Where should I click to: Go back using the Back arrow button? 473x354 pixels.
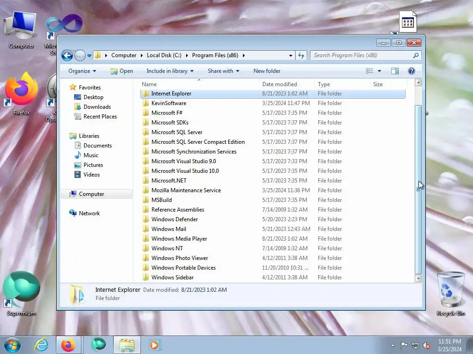click(x=67, y=55)
